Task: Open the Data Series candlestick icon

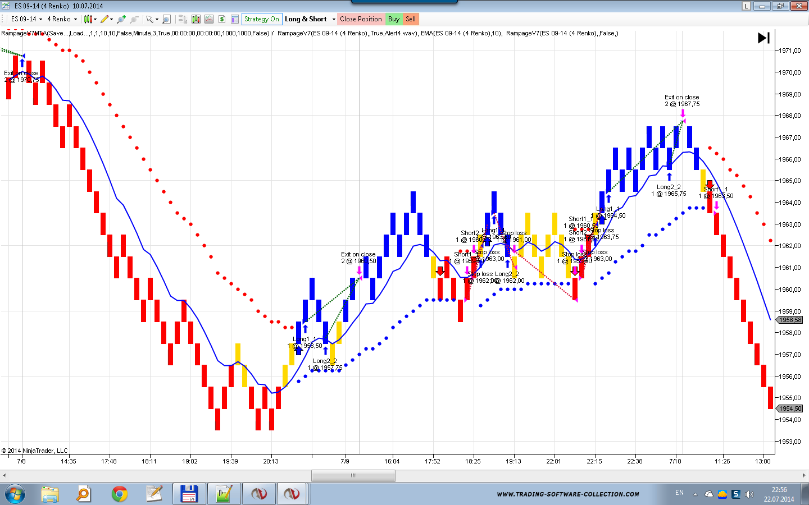Action: (196, 19)
